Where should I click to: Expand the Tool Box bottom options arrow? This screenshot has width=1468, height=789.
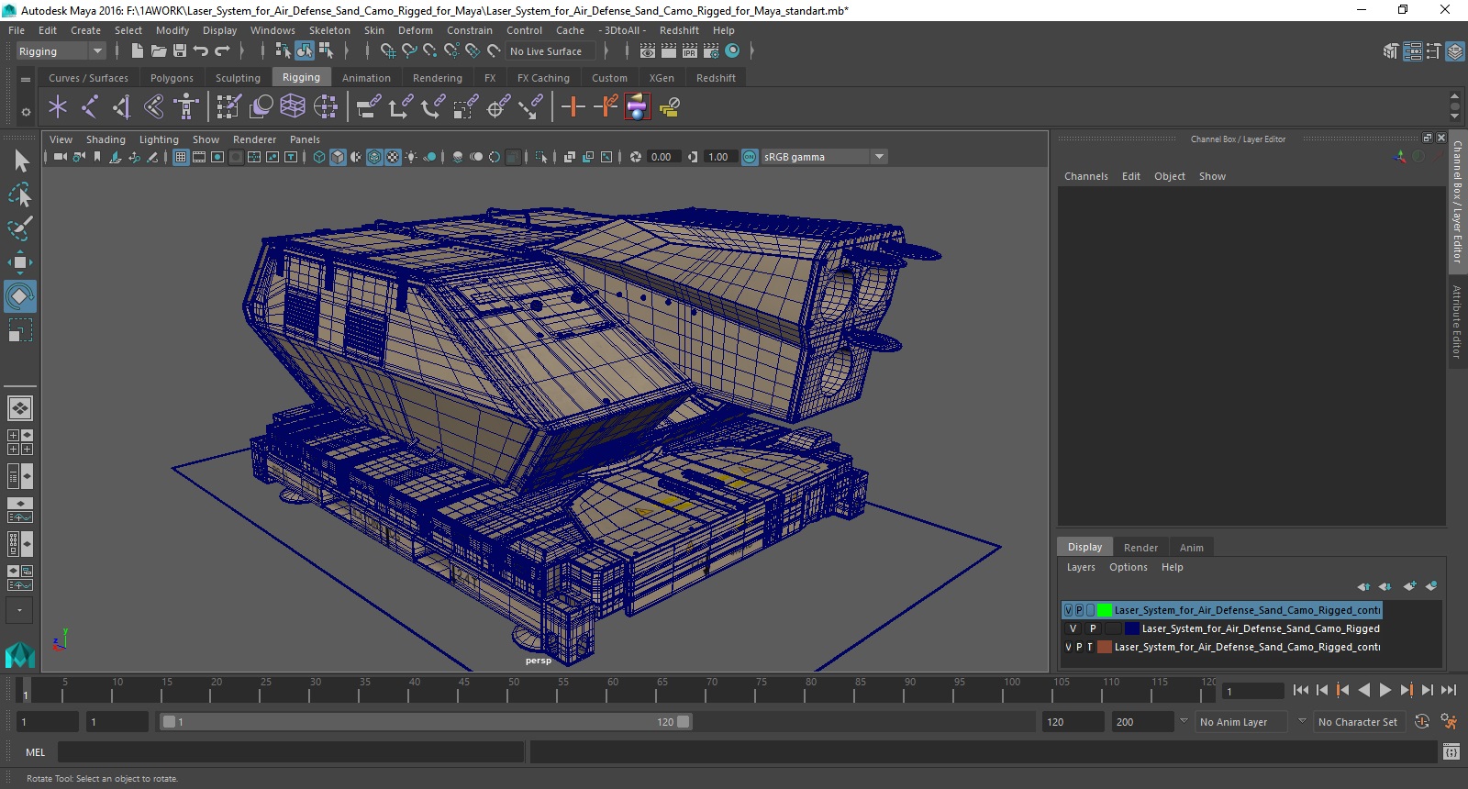[19, 610]
